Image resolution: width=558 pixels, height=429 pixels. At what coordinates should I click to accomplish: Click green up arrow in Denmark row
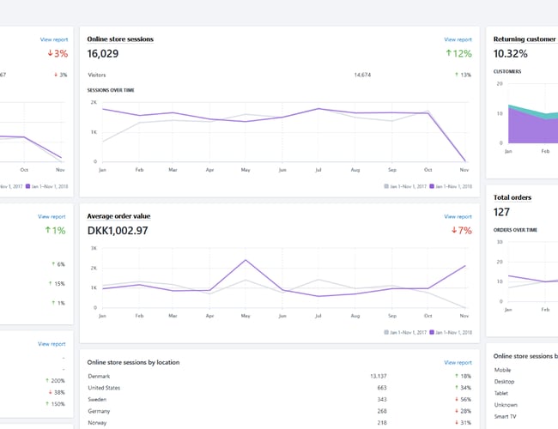[x=455, y=376]
